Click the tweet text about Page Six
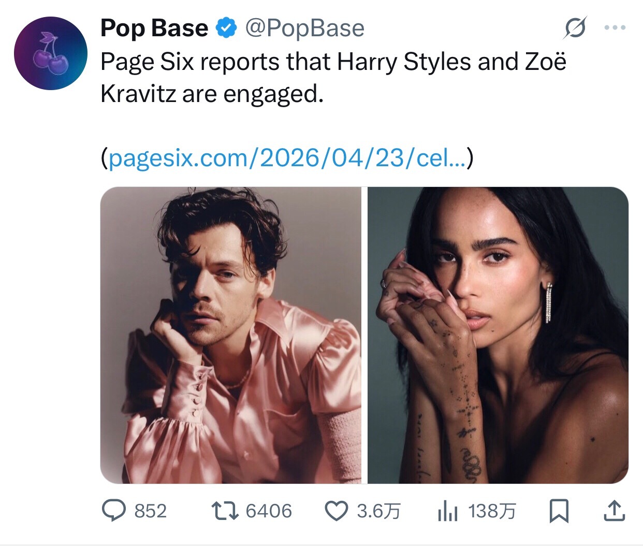 [x=333, y=78]
